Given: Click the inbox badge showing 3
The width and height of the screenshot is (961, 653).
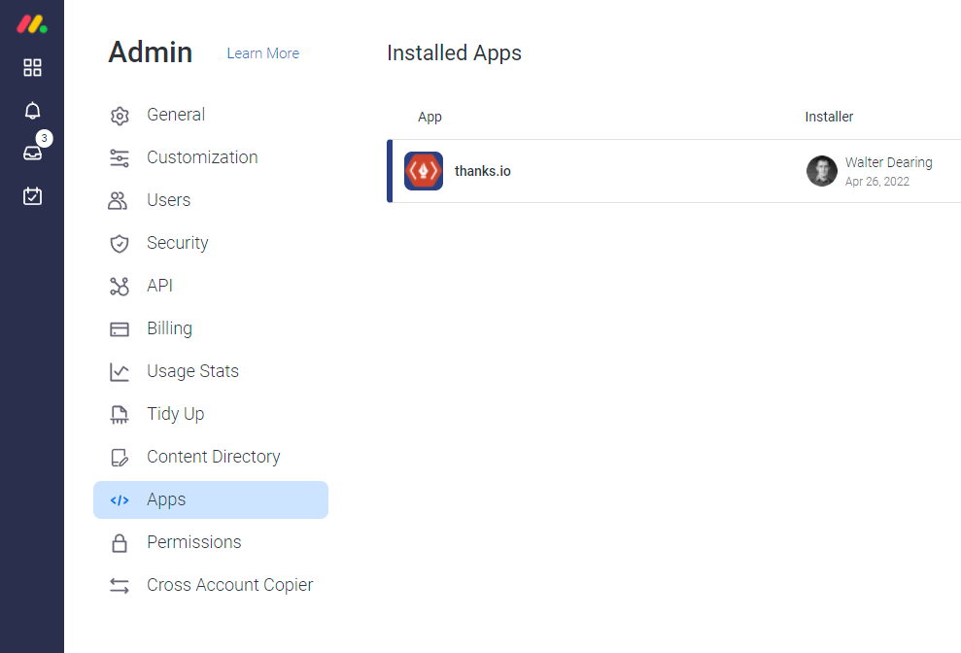Looking at the screenshot, I should [44, 138].
